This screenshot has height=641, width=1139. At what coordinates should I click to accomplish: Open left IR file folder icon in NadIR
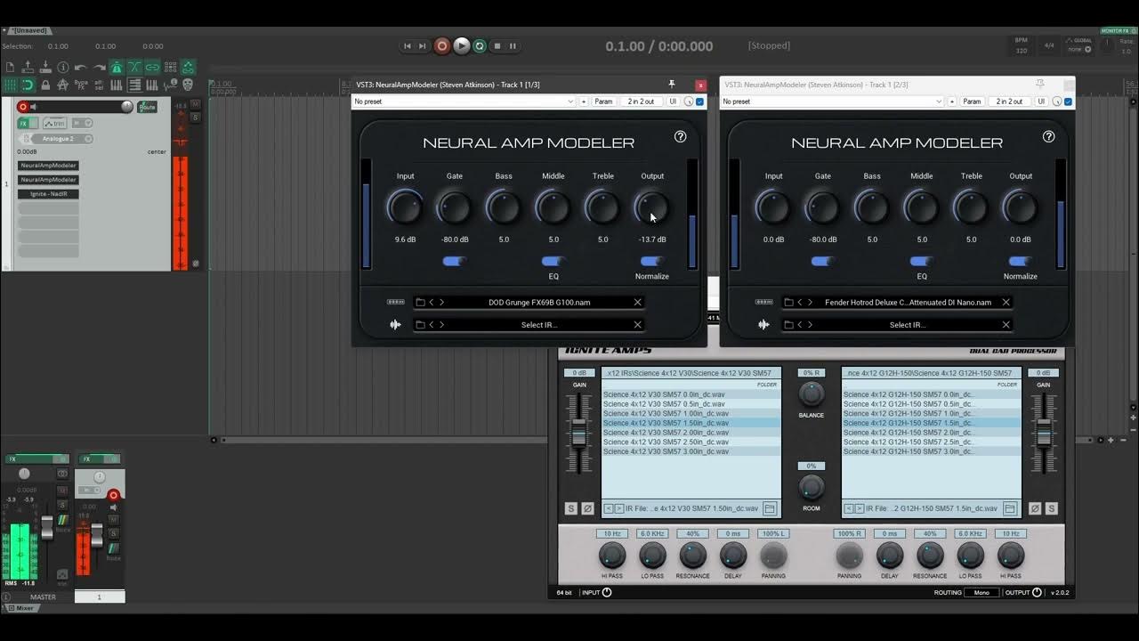[x=770, y=508]
